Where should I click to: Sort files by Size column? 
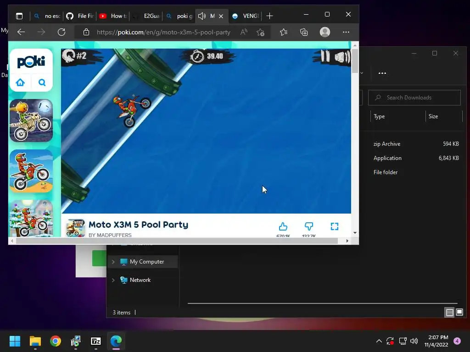tap(433, 116)
